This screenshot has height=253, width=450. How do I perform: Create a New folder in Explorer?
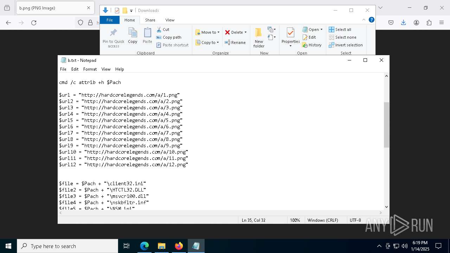pos(259,38)
